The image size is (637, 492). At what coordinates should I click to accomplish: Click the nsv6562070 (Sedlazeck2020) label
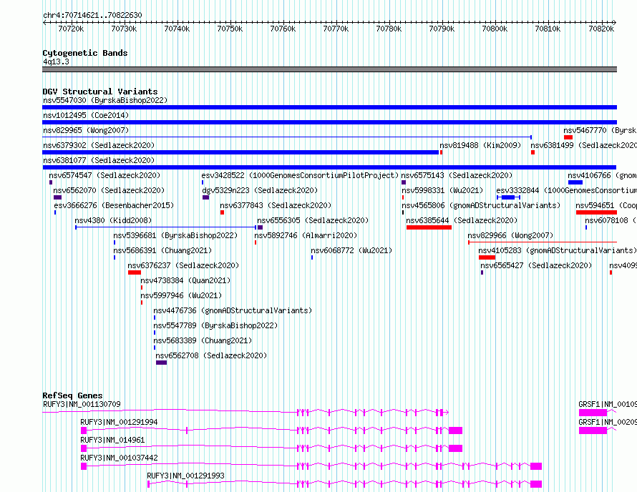pyautogui.click(x=109, y=190)
